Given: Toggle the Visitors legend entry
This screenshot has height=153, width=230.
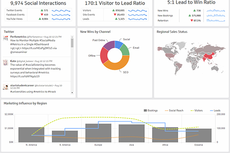Looking at the screenshot, I should tap(197, 110).
